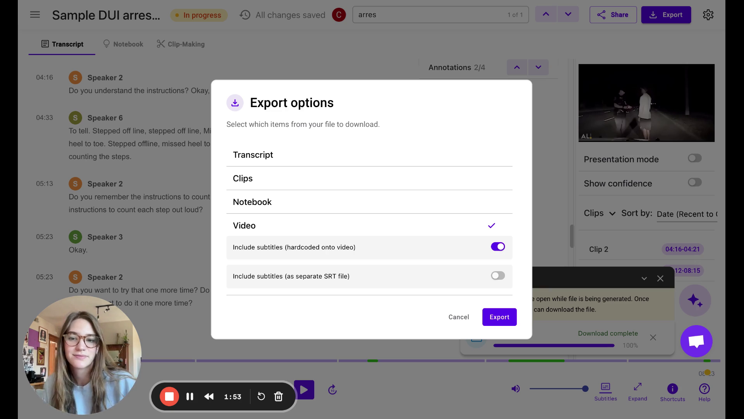Cancel the export options dialog
744x419 pixels.
458,317
